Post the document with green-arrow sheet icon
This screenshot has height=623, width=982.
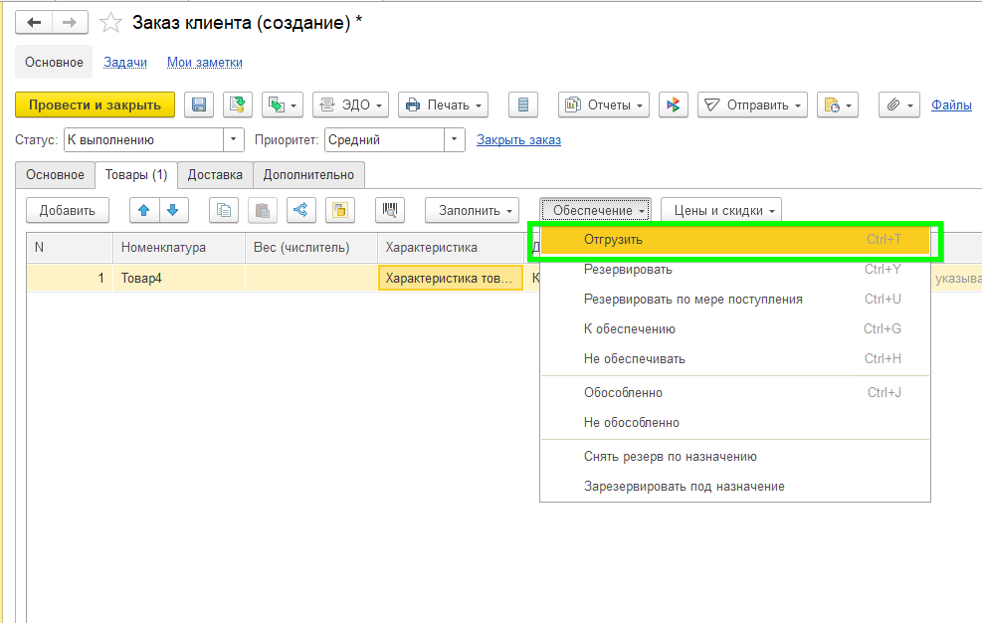[238, 104]
